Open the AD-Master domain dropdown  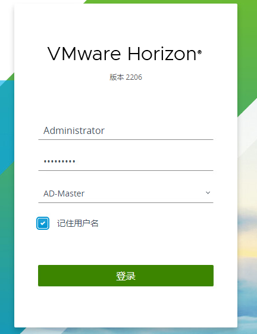[126, 193]
